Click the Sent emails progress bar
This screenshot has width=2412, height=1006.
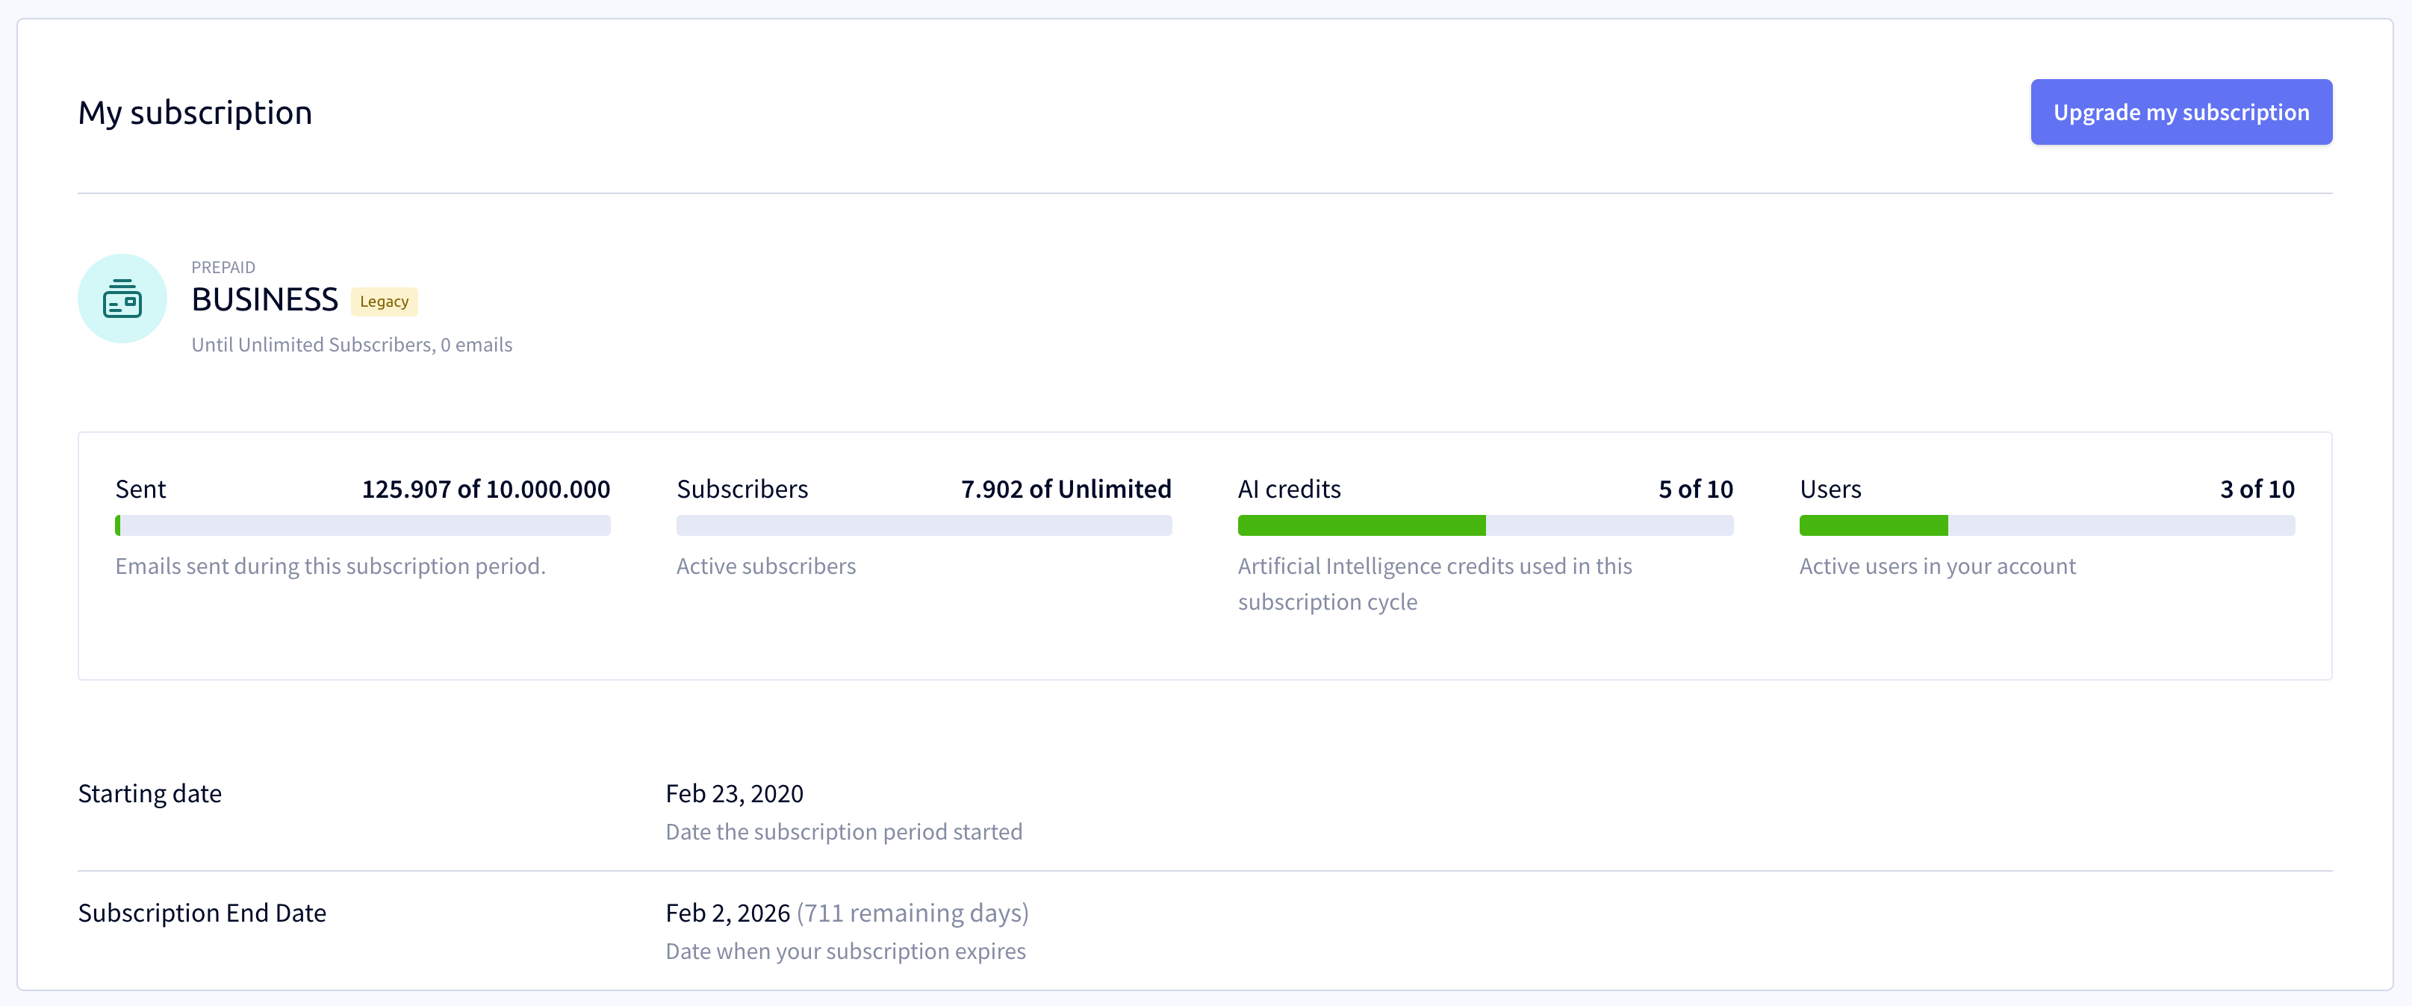click(x=362, y=525)
